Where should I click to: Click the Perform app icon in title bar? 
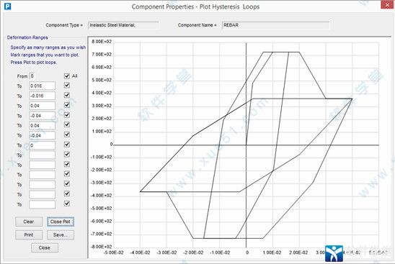coord(7,6)
